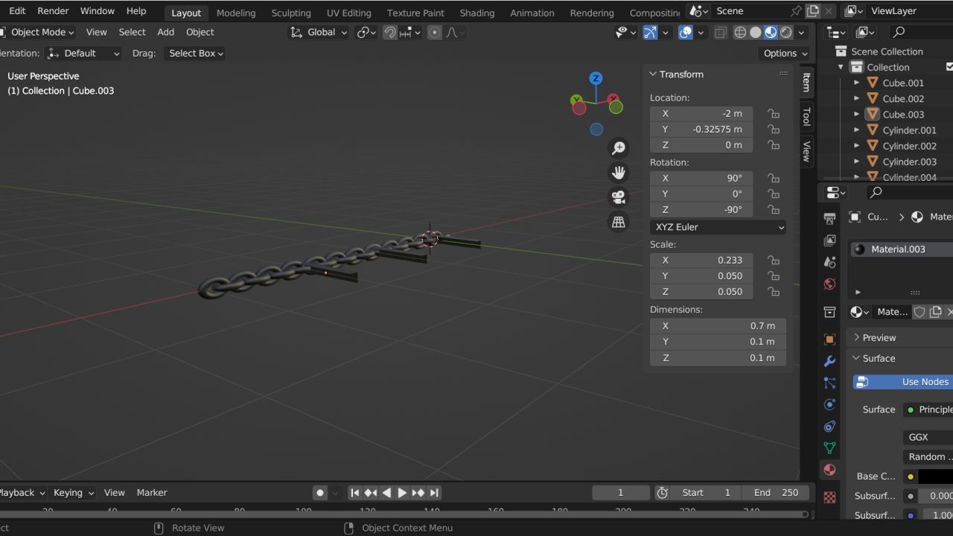
Task: Open the Edit menu
Action: [17, 11]
